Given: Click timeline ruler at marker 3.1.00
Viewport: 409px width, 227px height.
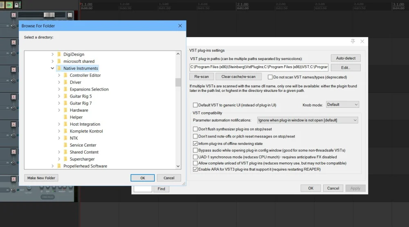Looking at the screenshot, I should click(398, 6).
